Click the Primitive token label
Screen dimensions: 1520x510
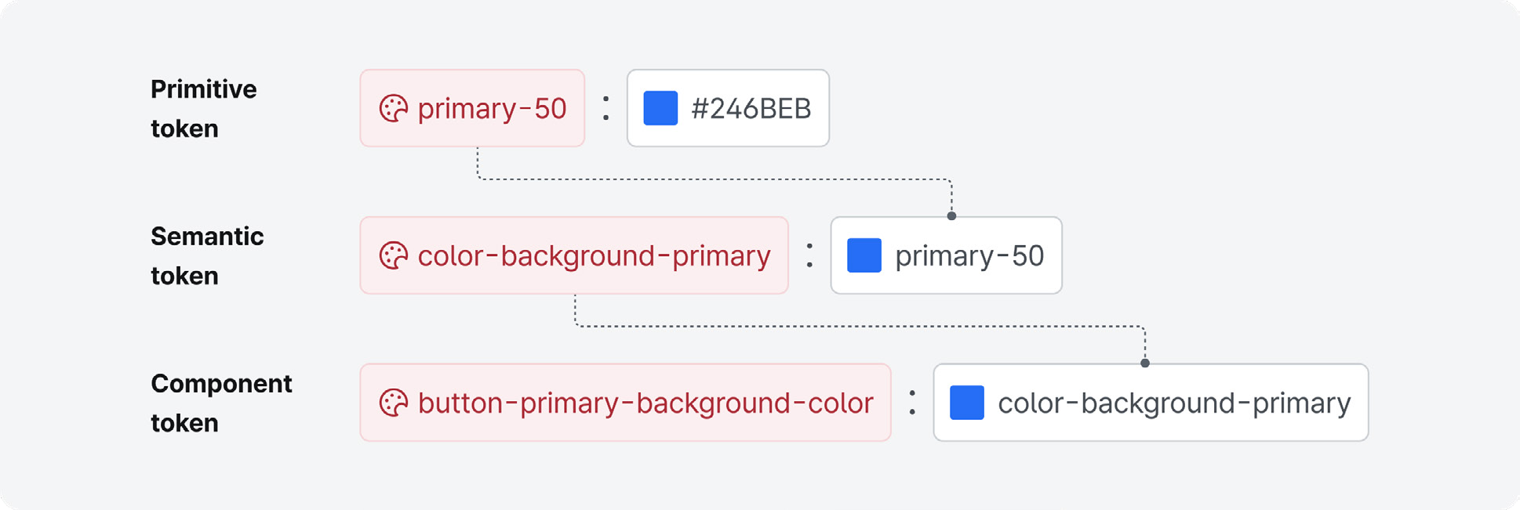pos(203,108)
